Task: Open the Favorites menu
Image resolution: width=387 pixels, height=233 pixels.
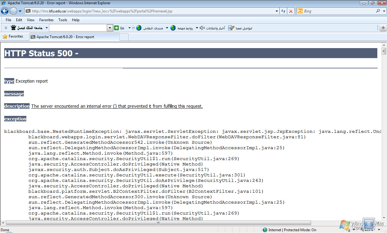Action: pyautogui.click(x=46, y=20)
